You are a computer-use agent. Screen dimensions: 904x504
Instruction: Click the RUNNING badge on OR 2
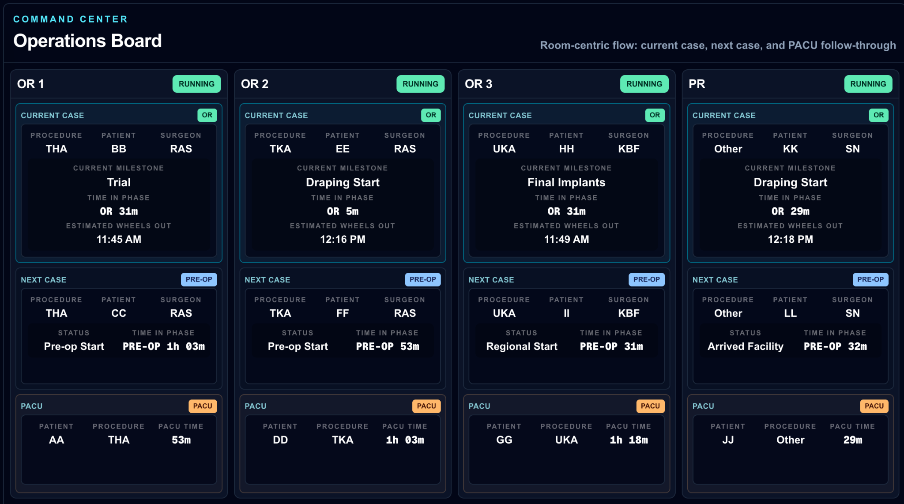(x=420, y=84)
